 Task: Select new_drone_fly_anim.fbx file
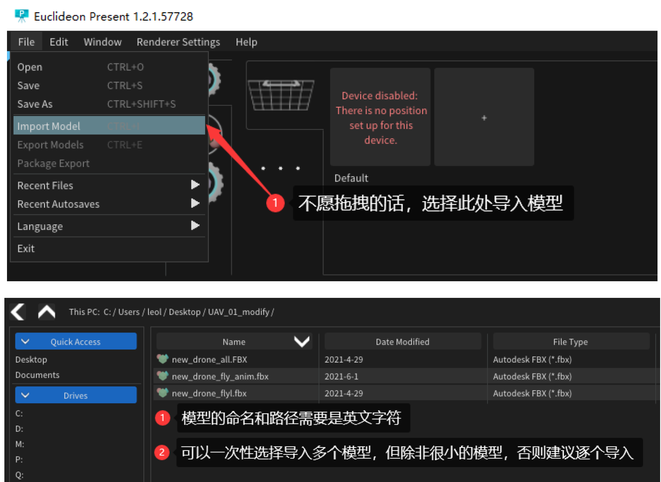[x=220, y=376]
